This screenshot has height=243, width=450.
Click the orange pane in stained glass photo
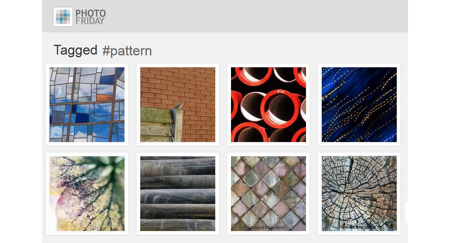click(x=107, y=98)
